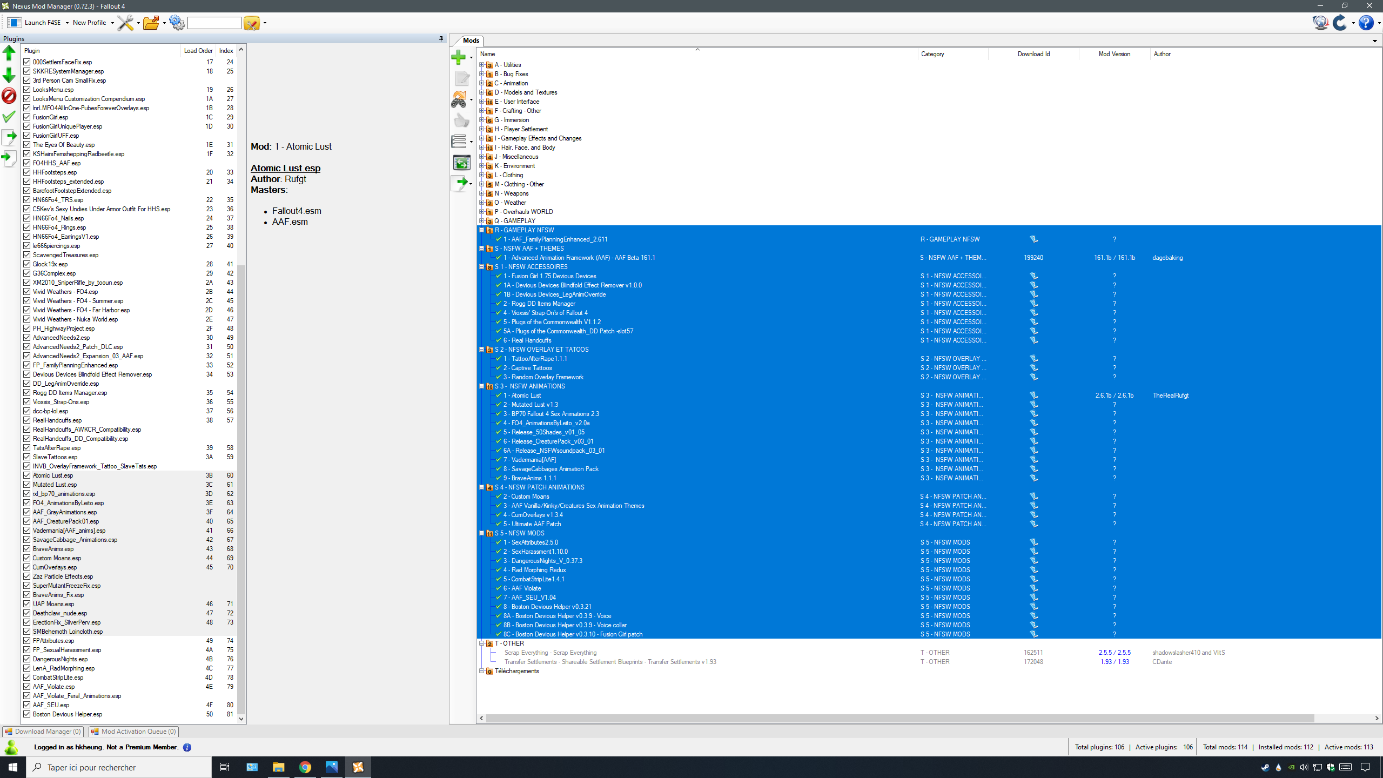
Task: Click the green move plugin down arrow
Action: coord(9,75)
